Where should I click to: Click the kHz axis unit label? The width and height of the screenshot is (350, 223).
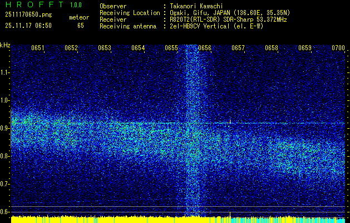(5, 45)
